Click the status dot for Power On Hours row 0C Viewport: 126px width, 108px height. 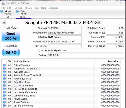(4, 102)
